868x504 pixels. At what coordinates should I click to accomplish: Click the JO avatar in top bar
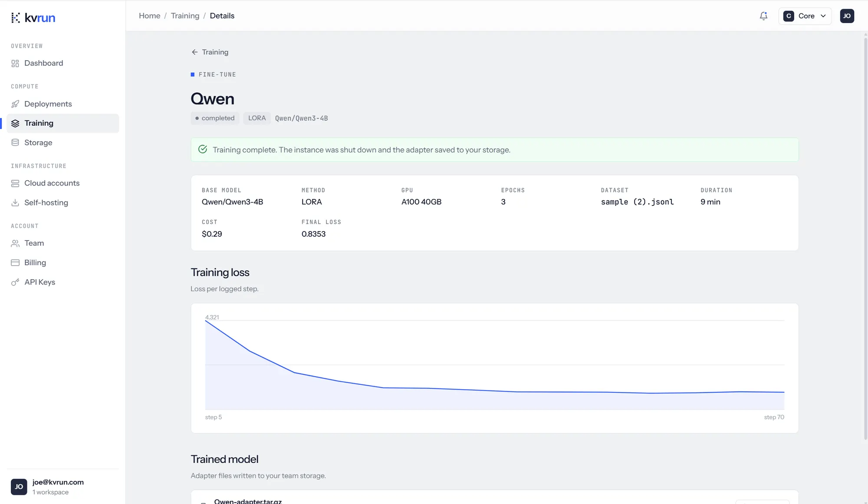[x=847, y=16]
